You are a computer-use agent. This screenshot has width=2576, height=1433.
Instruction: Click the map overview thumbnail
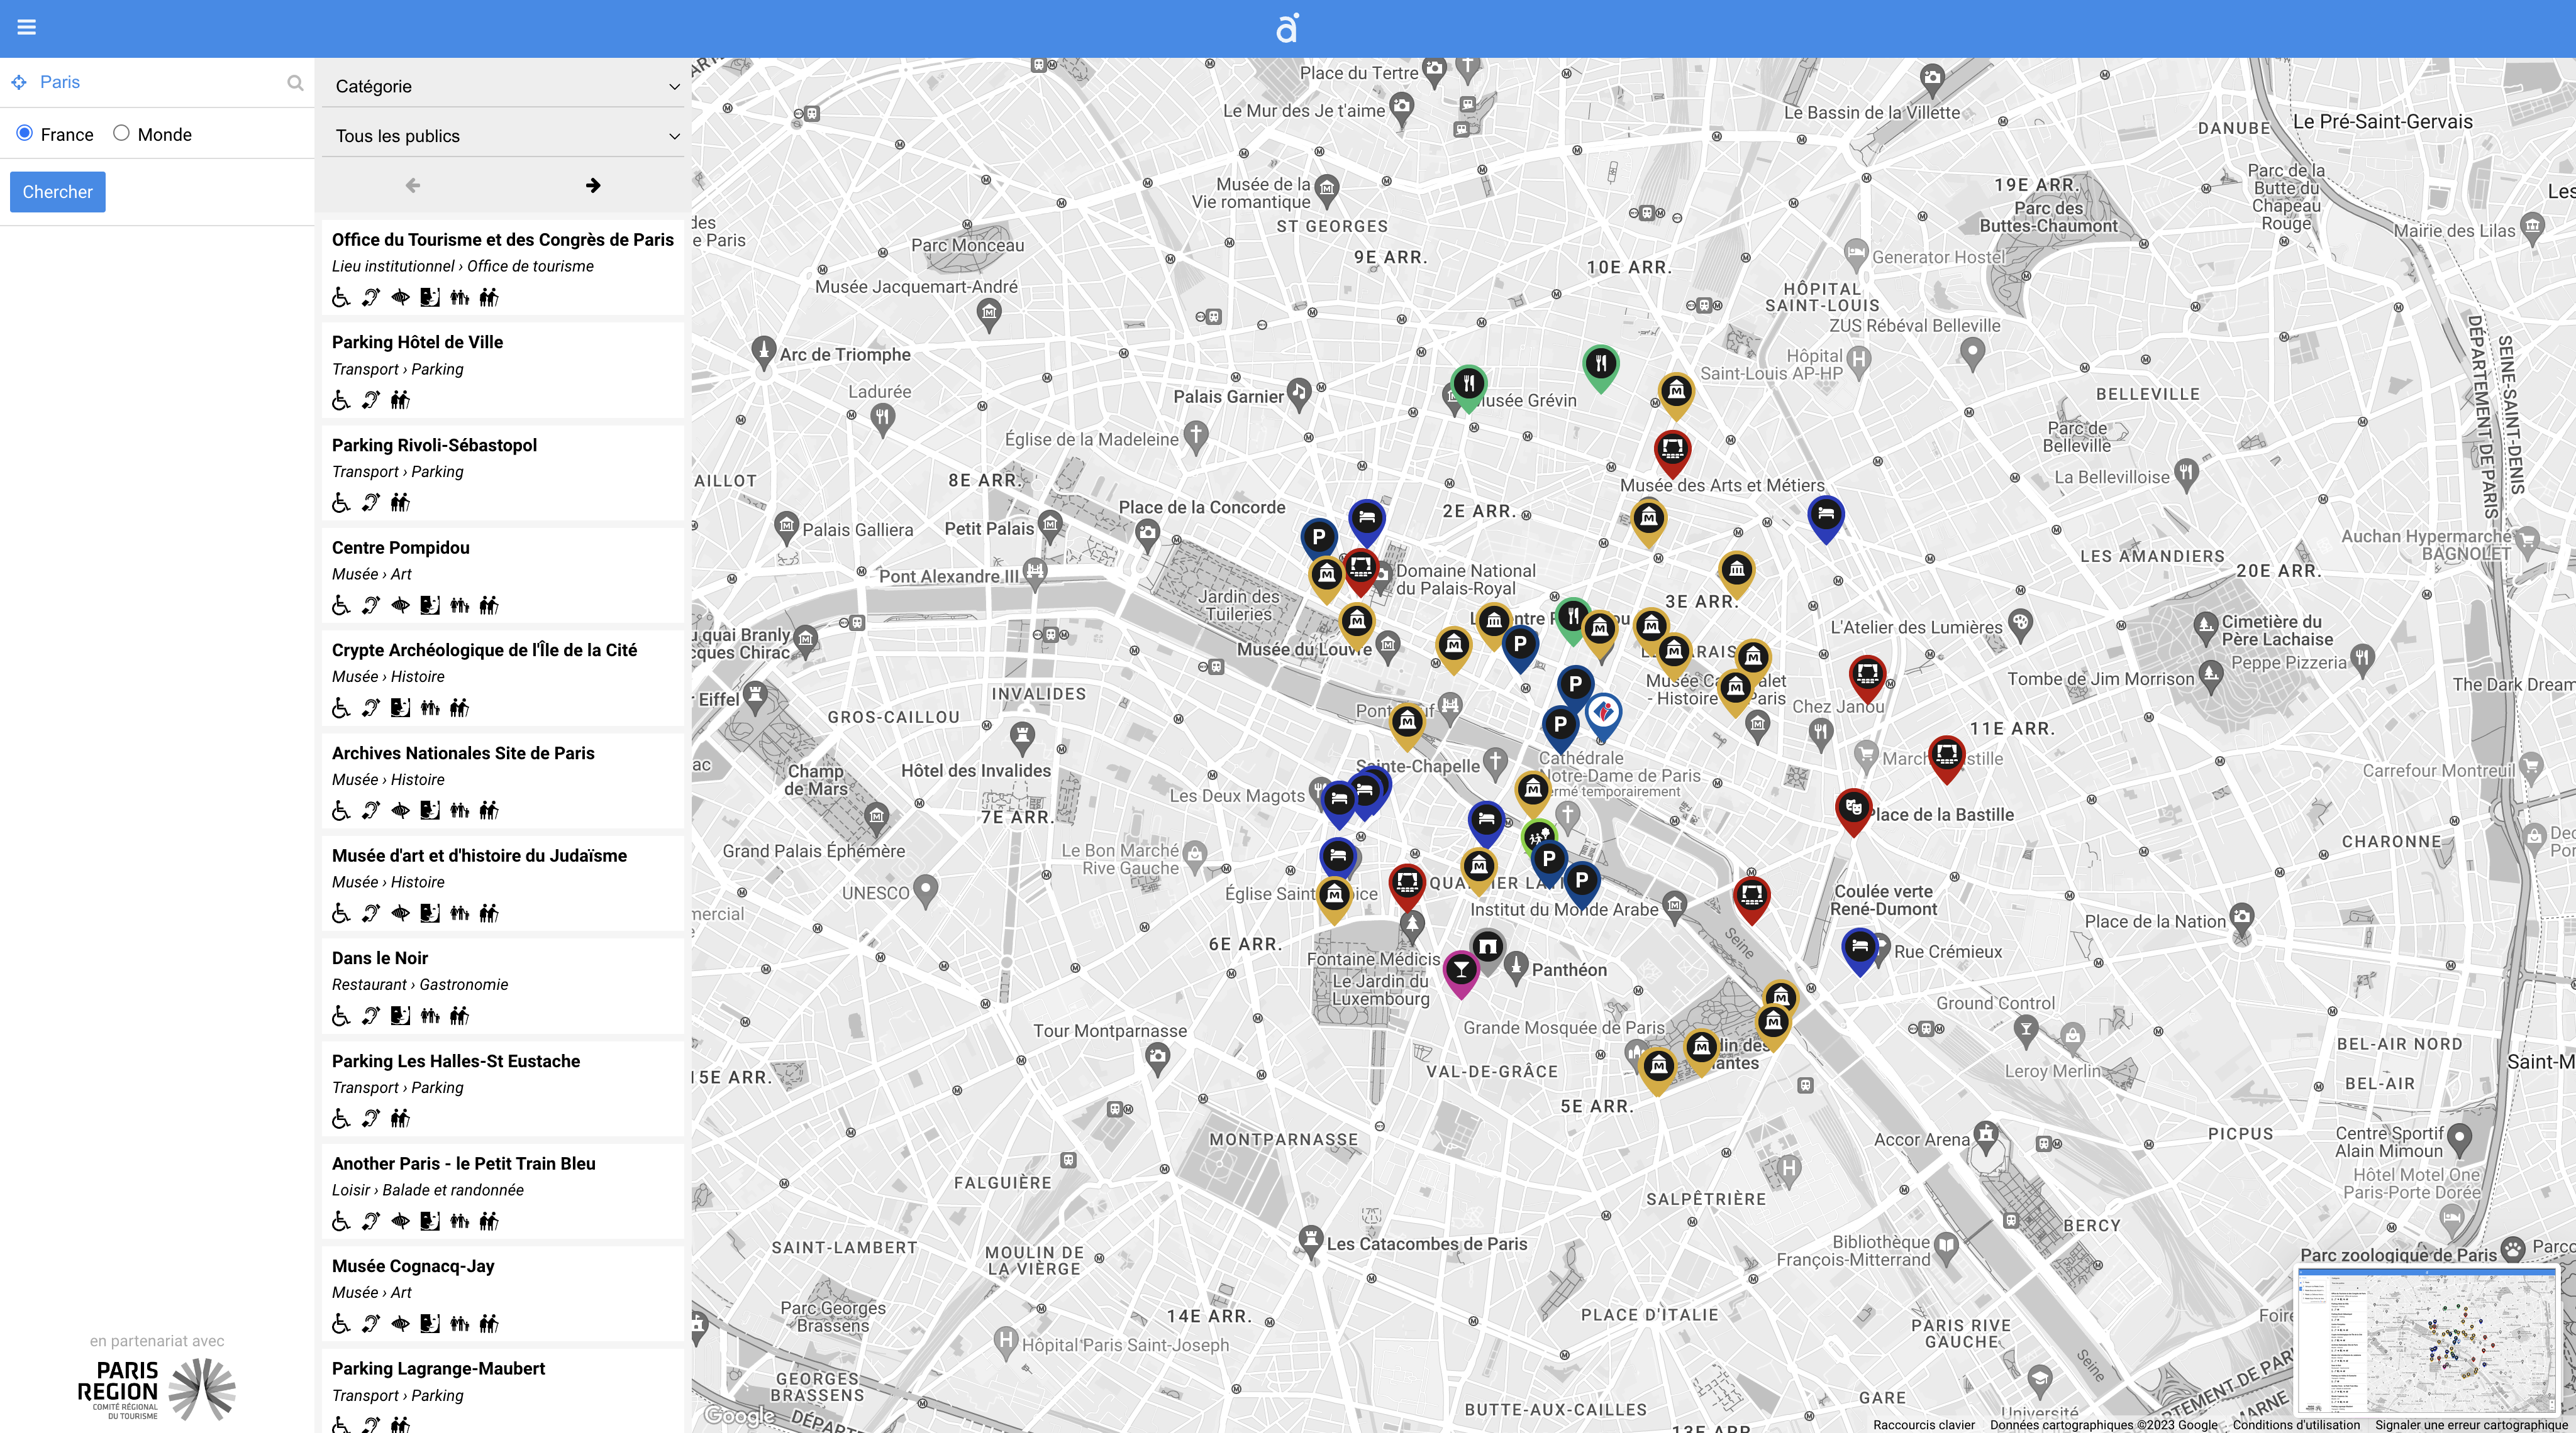(2427, 1340)
